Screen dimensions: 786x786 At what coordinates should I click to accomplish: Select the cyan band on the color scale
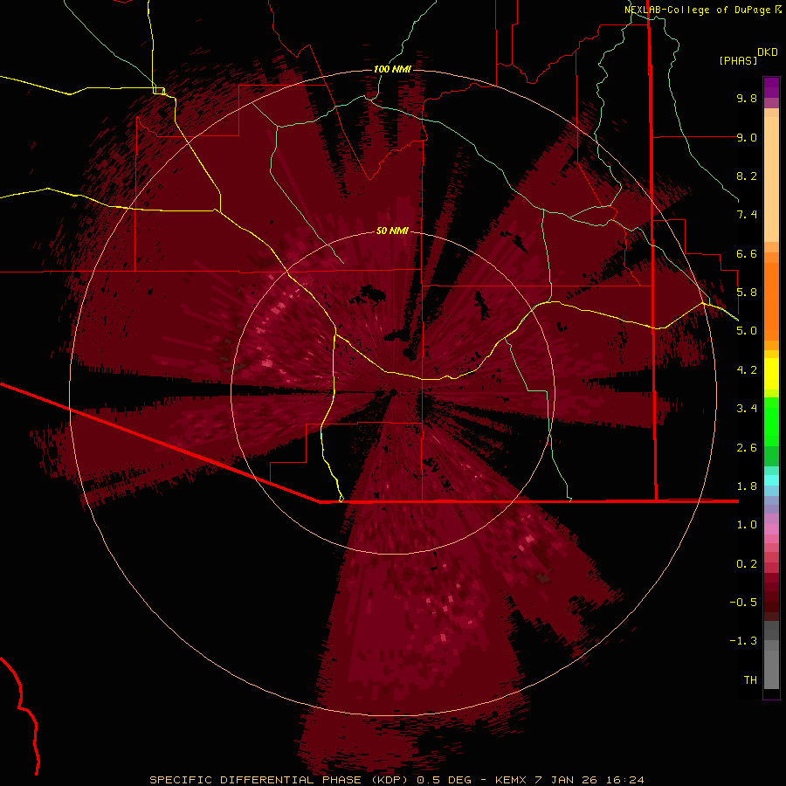[x=771, y=480]
